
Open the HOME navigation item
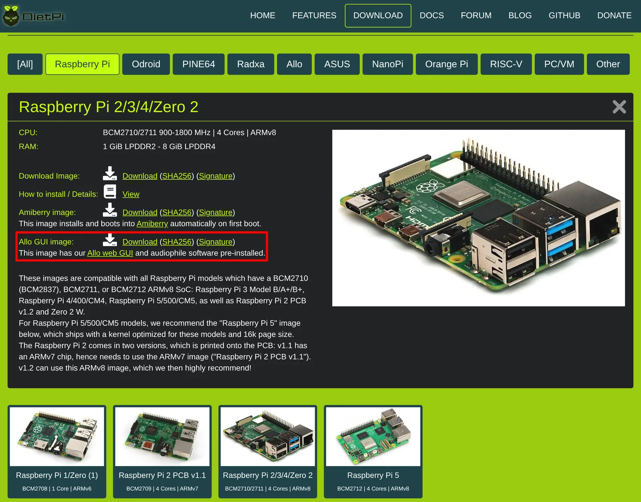263,16
